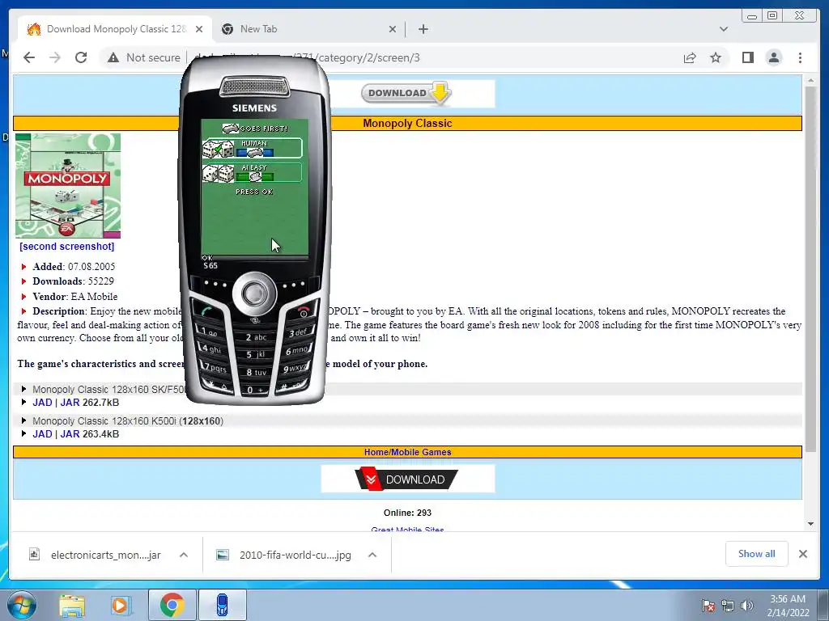
Task: Select the Download Monopoly Classic tab
Action: pyautogui.click(x=115, y=29)
